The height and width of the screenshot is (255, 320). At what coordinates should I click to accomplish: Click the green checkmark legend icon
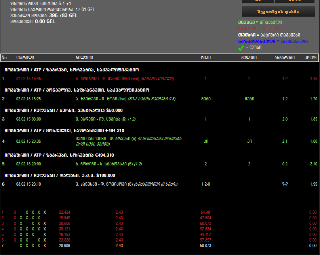tap(241, 48)
